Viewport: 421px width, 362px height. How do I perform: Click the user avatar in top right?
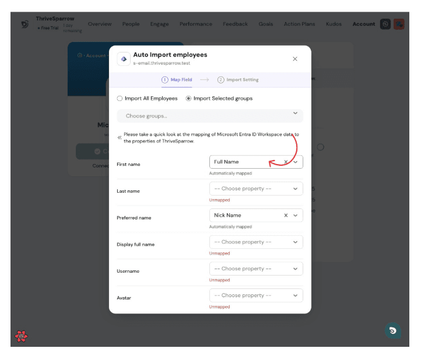click(399, 24)
